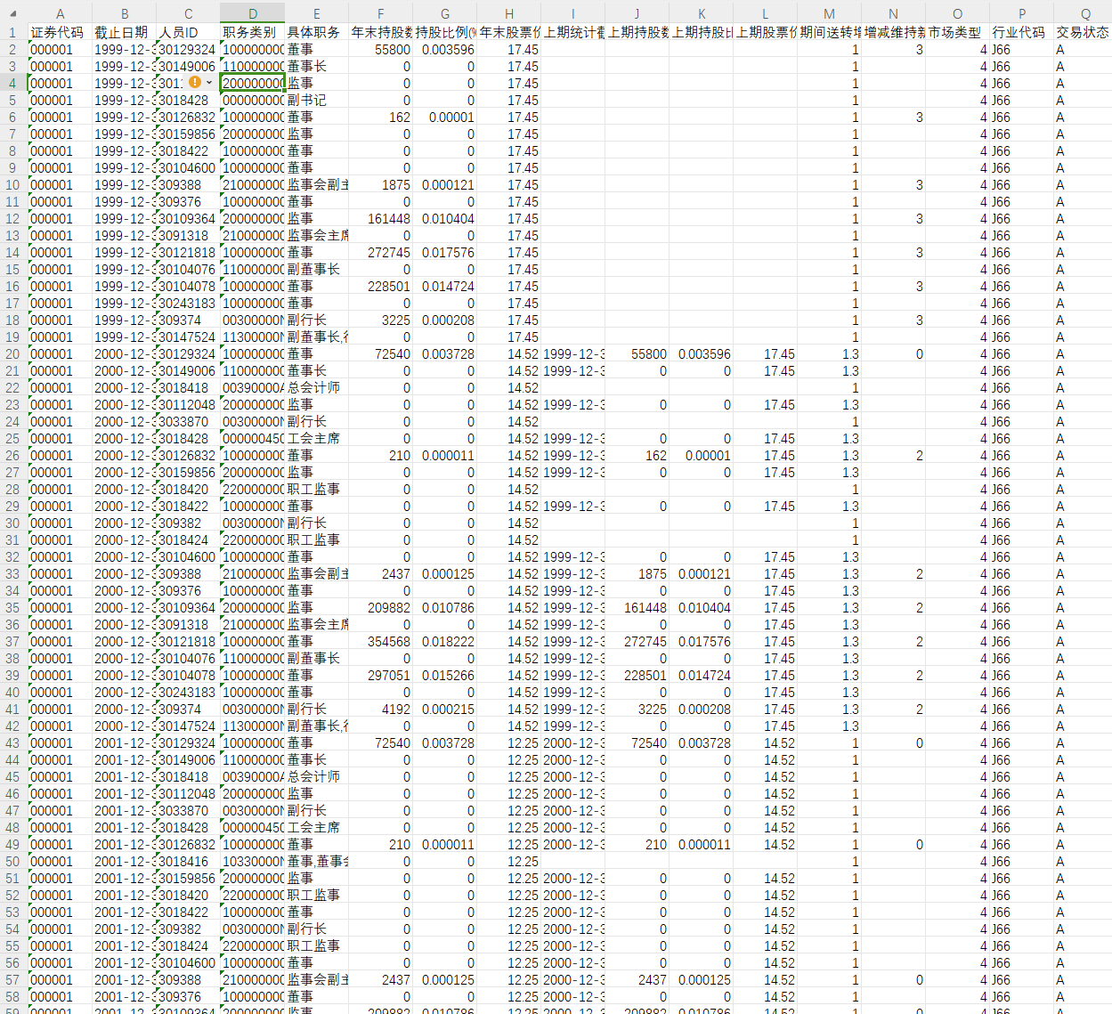Select cell containing 副书记
Image resolution: width=1112 pixels, height=1014 pixels.
click(x=316, y=101)
